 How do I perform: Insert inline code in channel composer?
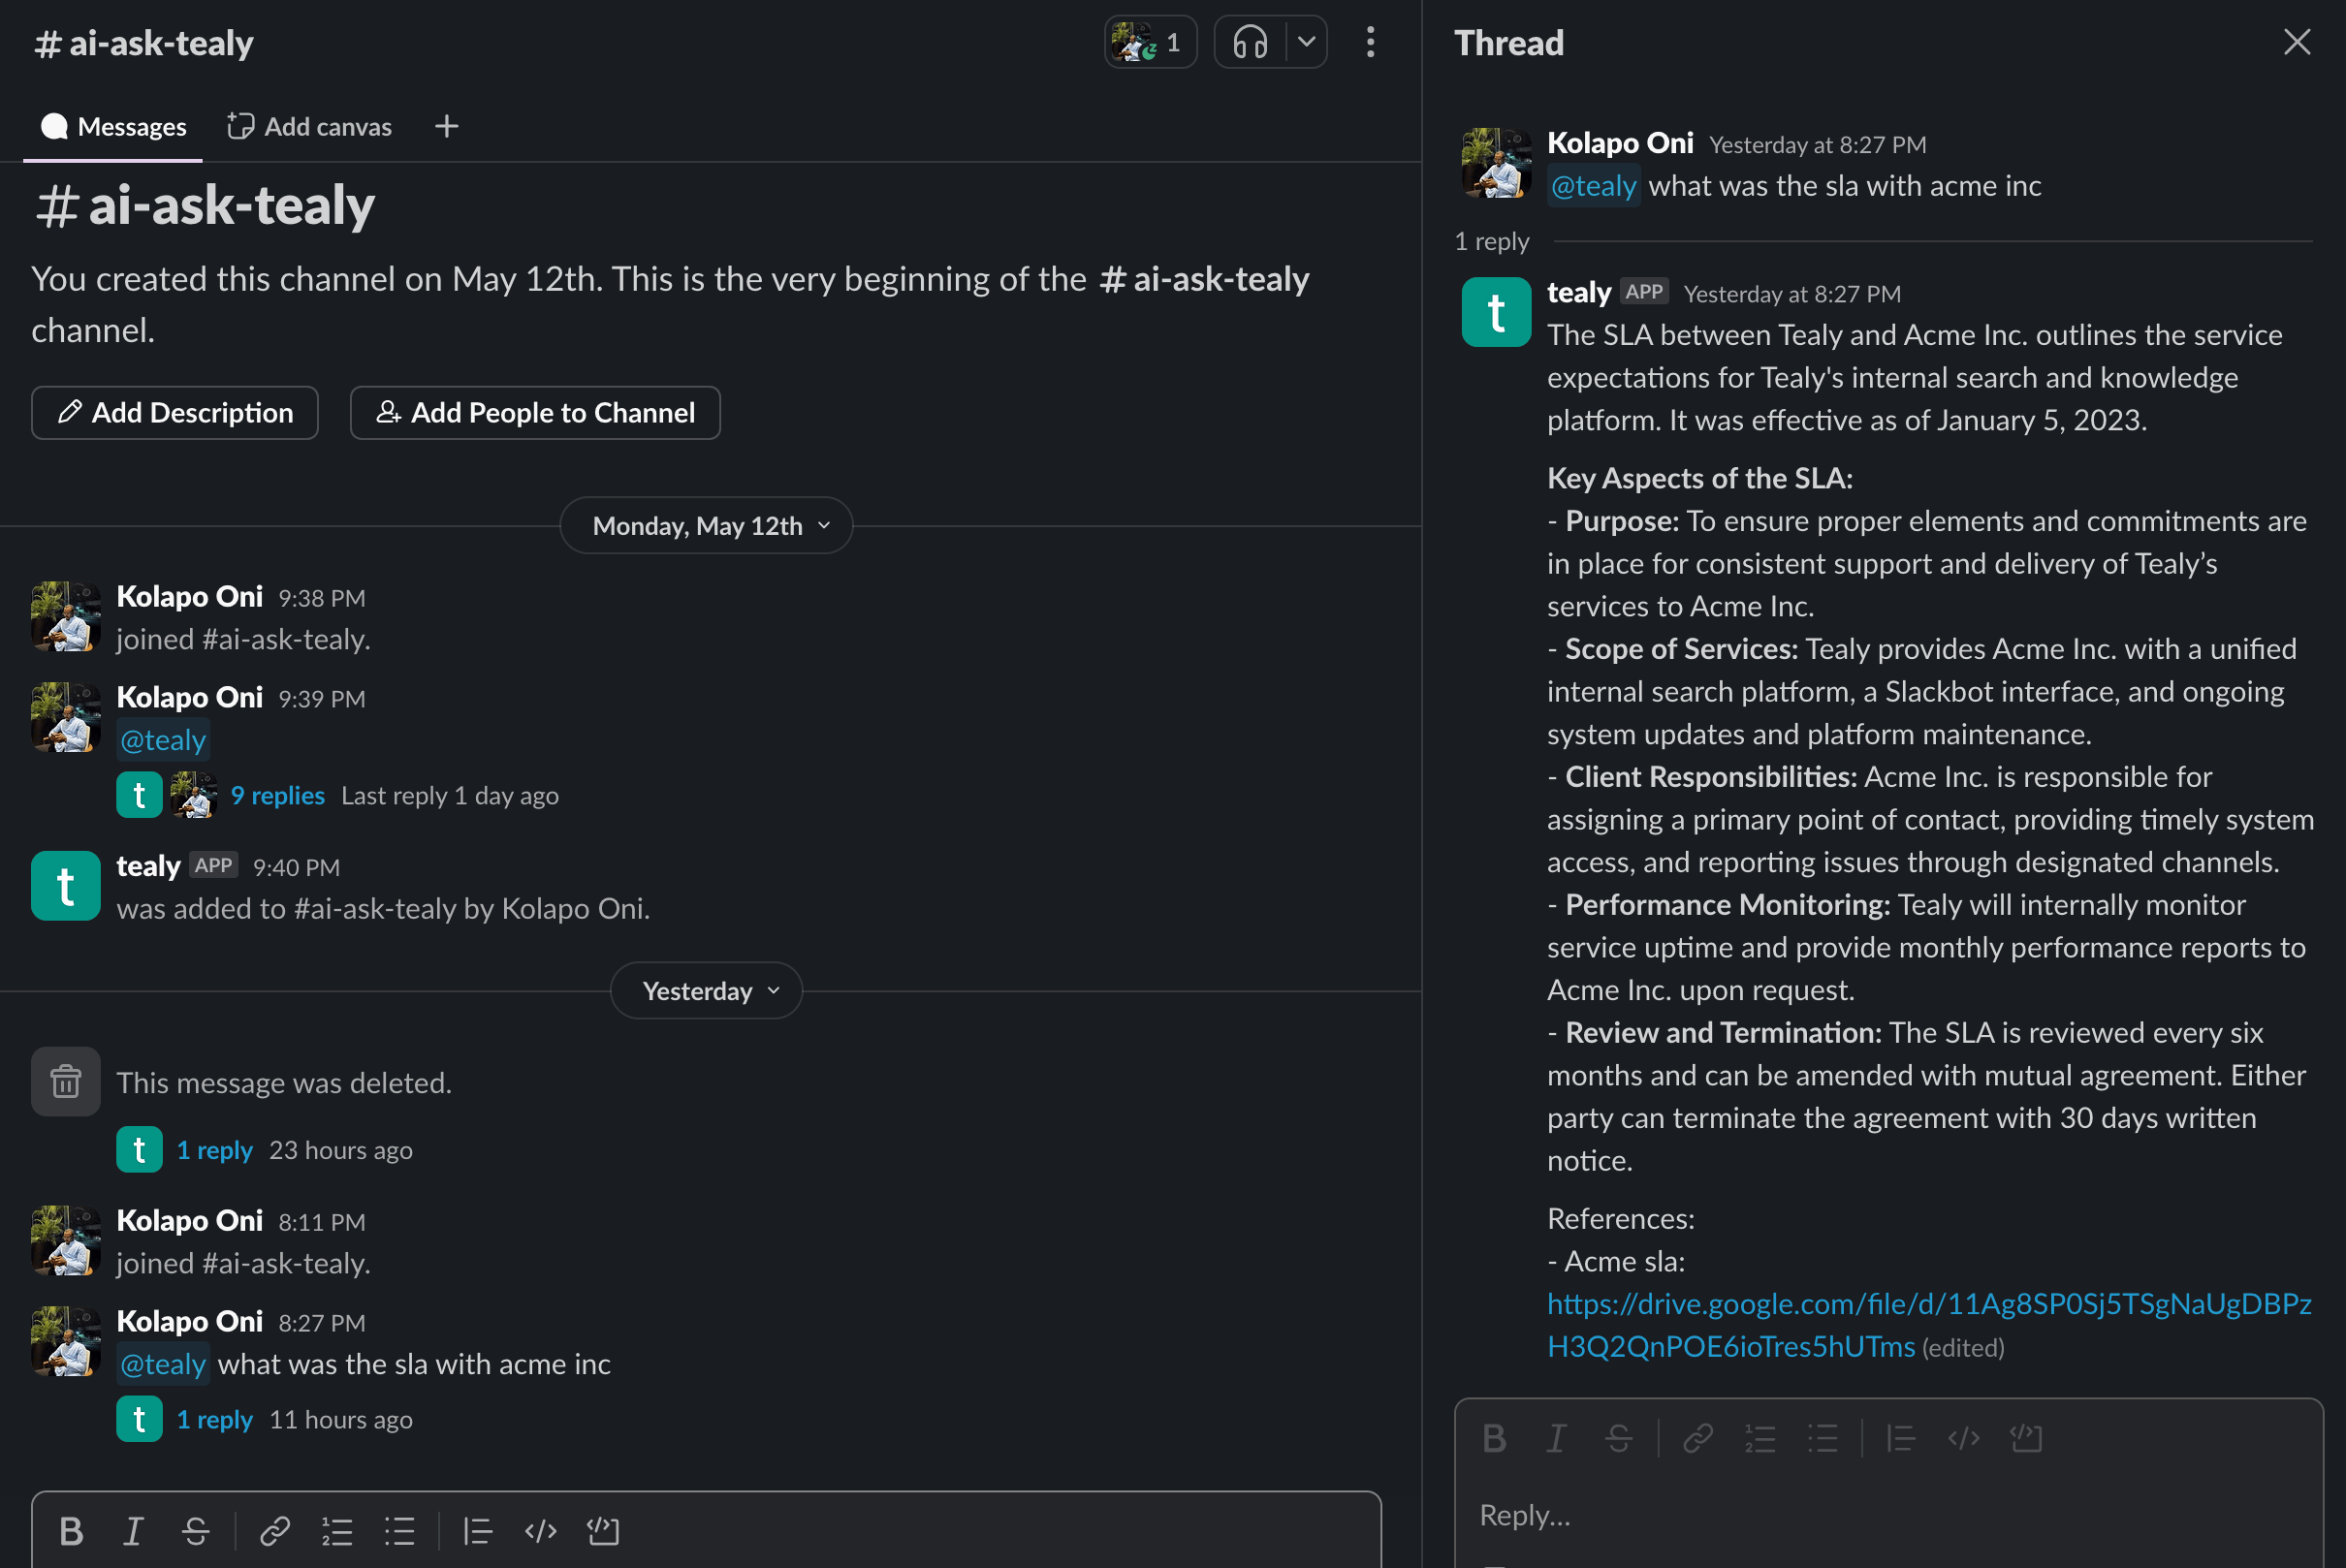click(x=540, y=1531)
